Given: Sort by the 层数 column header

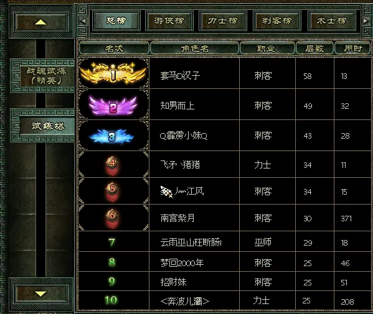Looking at the screenshot, I should (x=314, y=48).
